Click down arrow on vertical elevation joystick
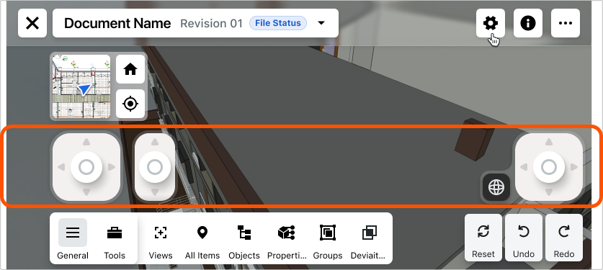 point(155,192)
